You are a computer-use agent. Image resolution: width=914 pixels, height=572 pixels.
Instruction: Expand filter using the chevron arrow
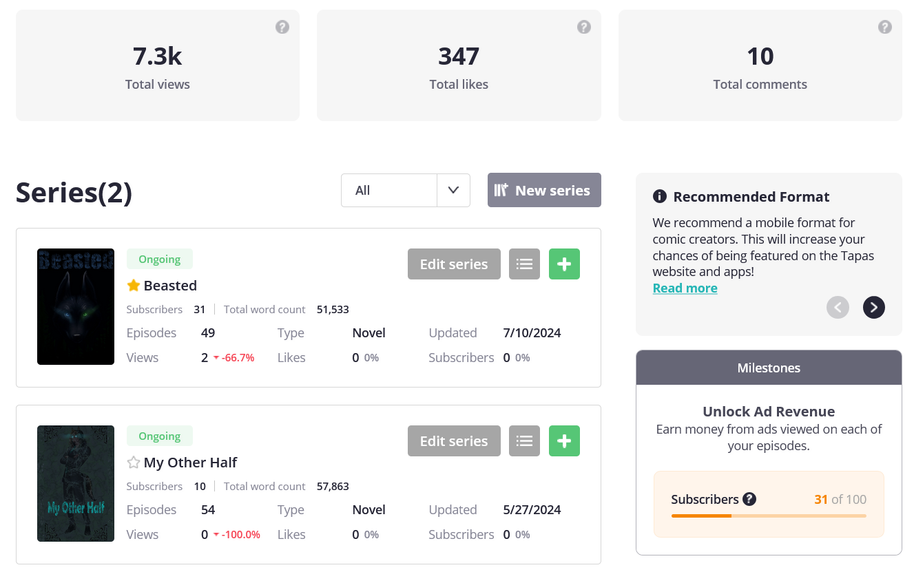click(453, 191)
